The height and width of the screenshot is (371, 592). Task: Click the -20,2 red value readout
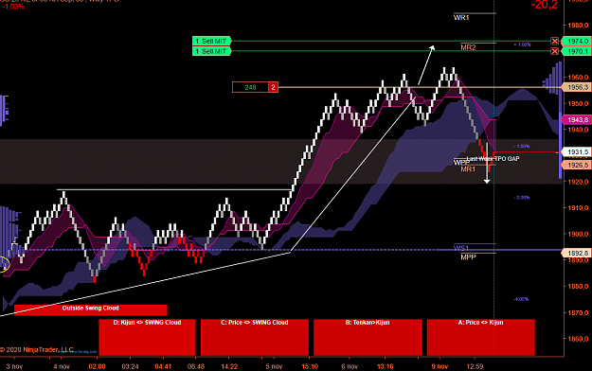(x=544, y=5)
